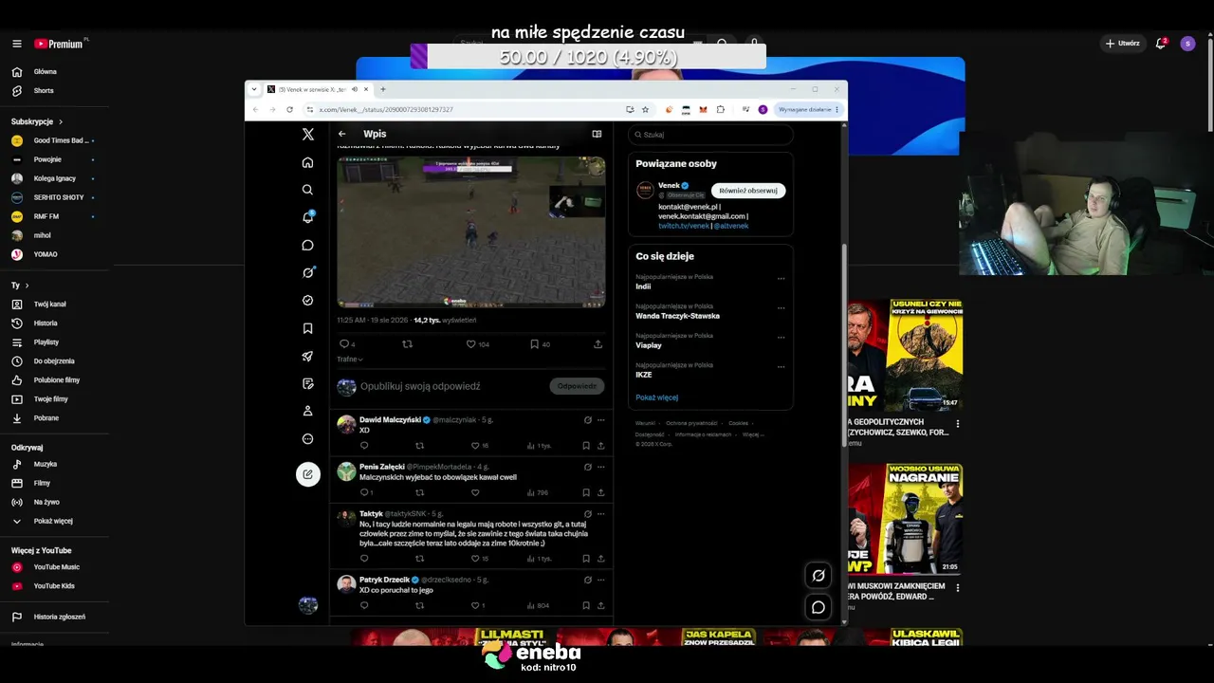Open X more options circle icon in sidebar
The height and width of the screenshot is (683, 1214).
point(307,439)
